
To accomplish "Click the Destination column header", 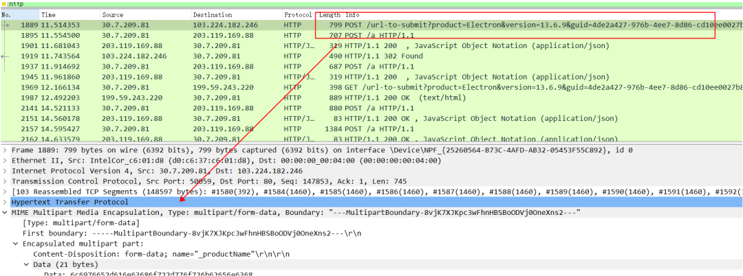I will [x=236, y=15].
